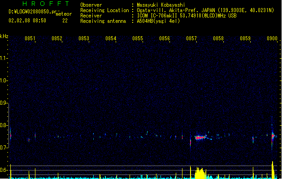Image resolution: width=282 pixels, height=179 pixels.
Task: Click the wide yellow signal peak after 0857
Action: pos(200,173)
